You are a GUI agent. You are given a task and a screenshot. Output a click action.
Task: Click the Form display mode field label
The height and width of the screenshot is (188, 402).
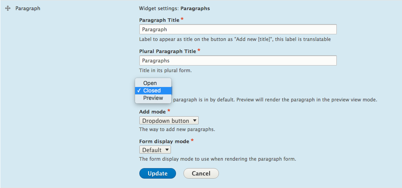coord(164,141)
